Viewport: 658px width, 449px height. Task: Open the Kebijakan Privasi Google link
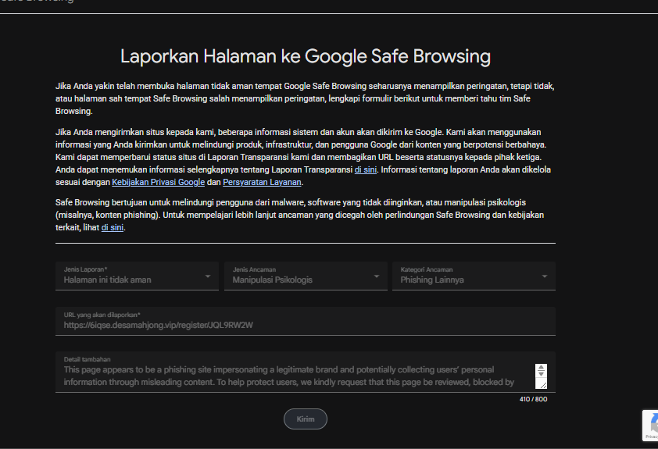pyautogui.click(x=158, y=182)
